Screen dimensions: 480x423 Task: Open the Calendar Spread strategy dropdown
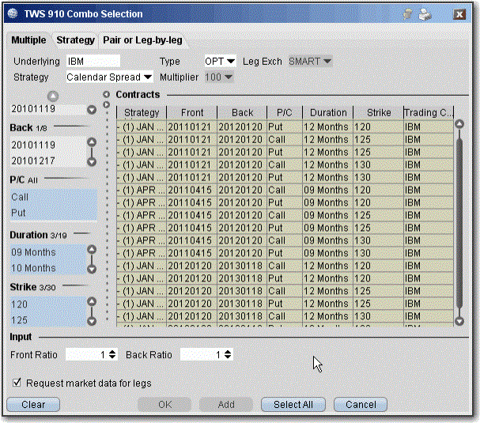(x=109, y=77)
